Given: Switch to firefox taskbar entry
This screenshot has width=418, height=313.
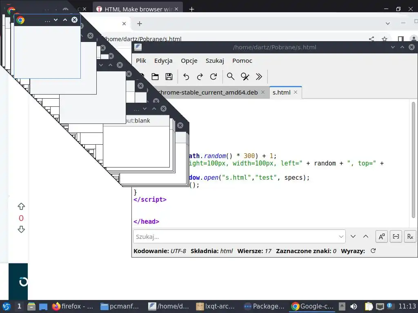Looking at the screenshot, I should pyautogui.click(x=73, y=306).
